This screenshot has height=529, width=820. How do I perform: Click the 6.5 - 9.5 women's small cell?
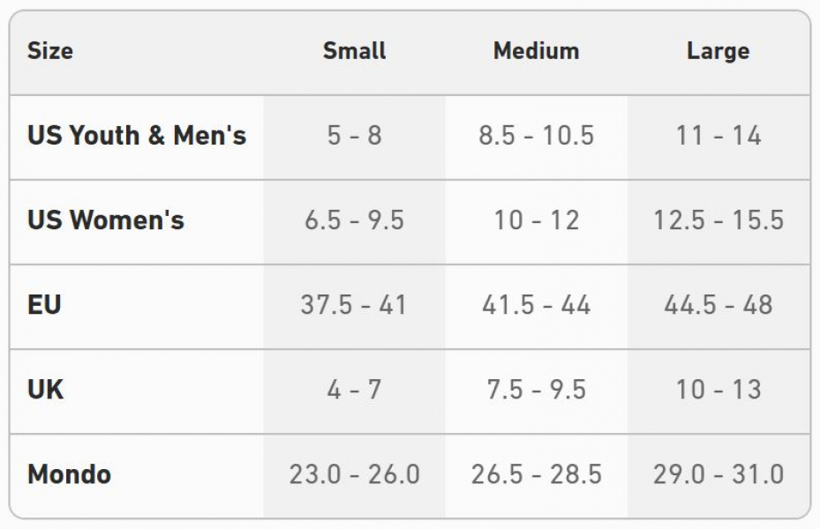tap(354, 220)
